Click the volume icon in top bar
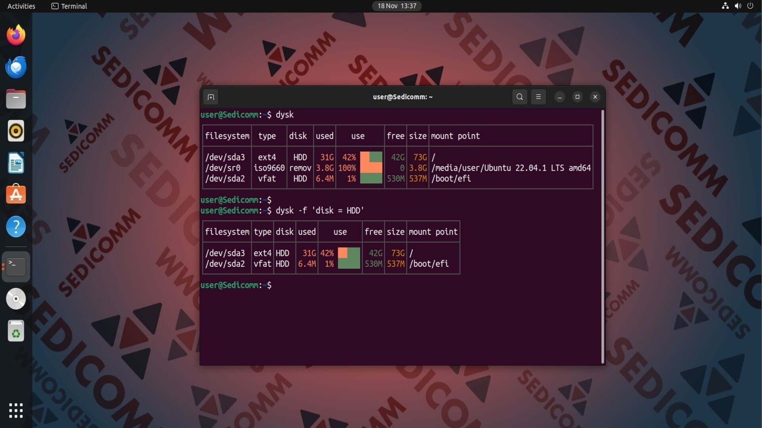762x428 pixels. [738, 6]
